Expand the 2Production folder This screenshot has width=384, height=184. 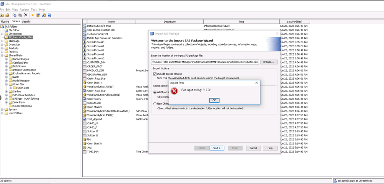coord(2,34)
